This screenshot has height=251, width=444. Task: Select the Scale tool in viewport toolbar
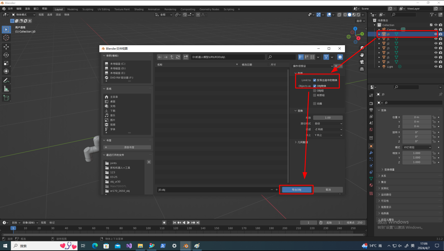point(6,63)
